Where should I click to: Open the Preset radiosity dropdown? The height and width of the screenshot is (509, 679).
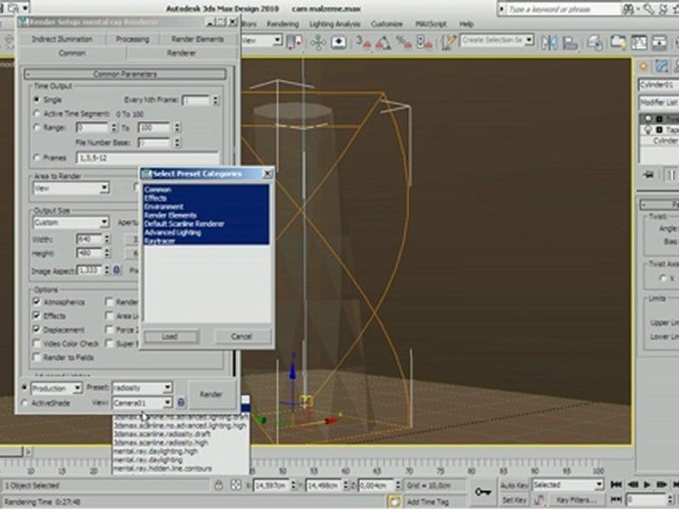pos(142,388)
